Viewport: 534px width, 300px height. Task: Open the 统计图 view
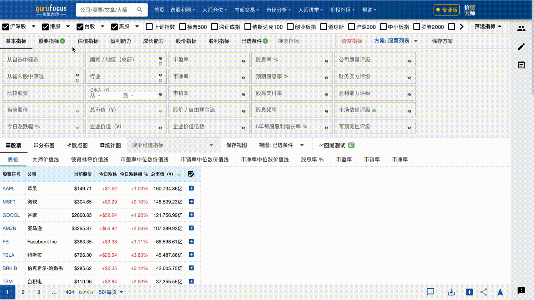click(111, 145)
